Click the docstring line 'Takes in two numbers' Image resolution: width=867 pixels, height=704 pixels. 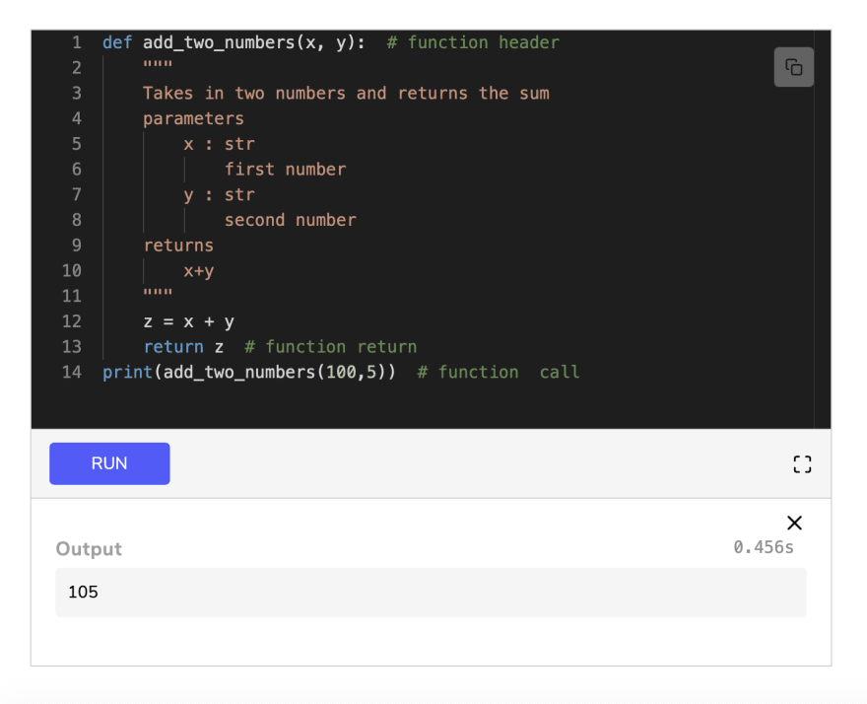346,93
